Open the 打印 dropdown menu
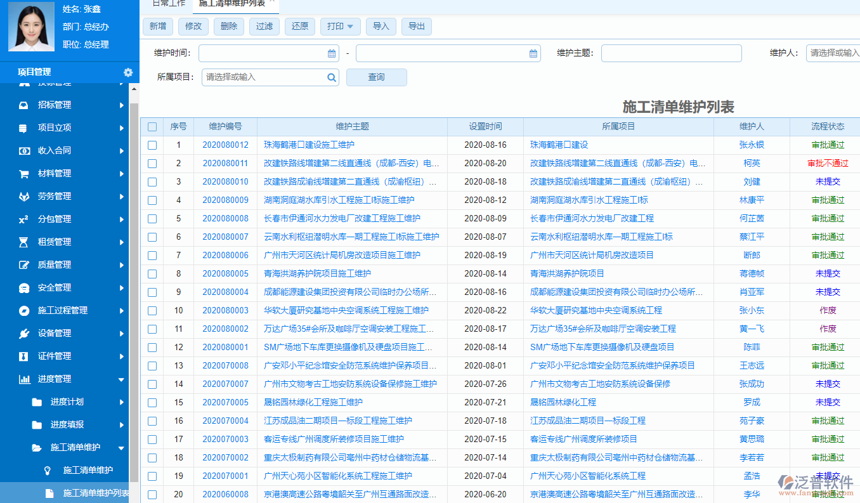This screenshot has width=860, height=503. [339, 26]
